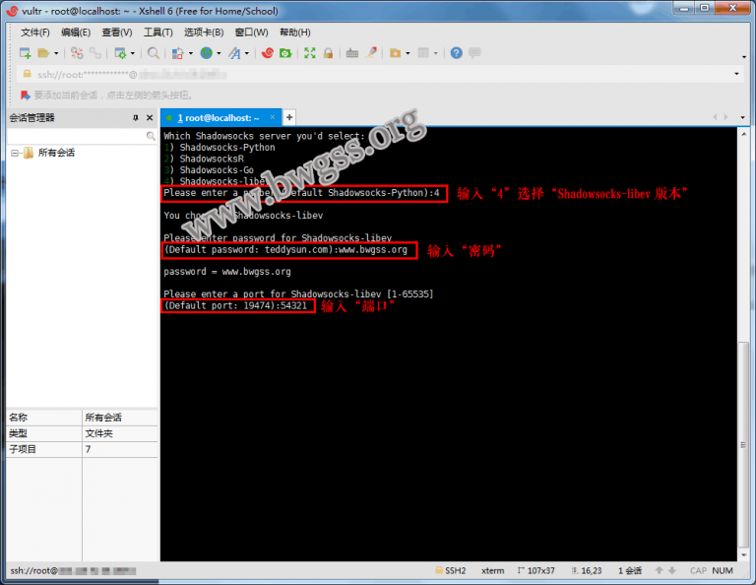Click the blue Help question mark icon

coord(456,53)
